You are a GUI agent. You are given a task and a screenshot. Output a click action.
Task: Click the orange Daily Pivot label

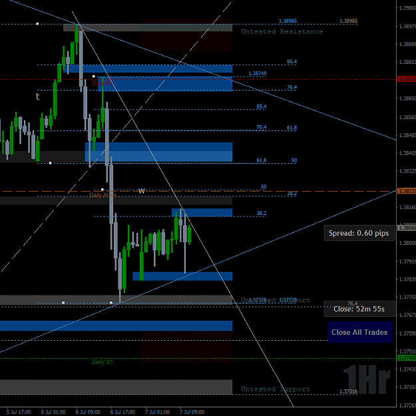103,195
